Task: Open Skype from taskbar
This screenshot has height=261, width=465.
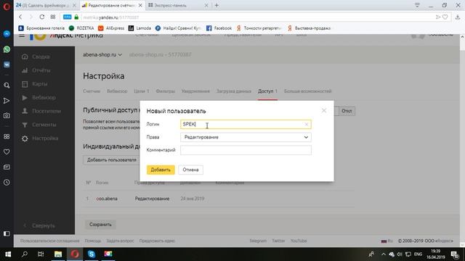Action: (x=92, y=254)
